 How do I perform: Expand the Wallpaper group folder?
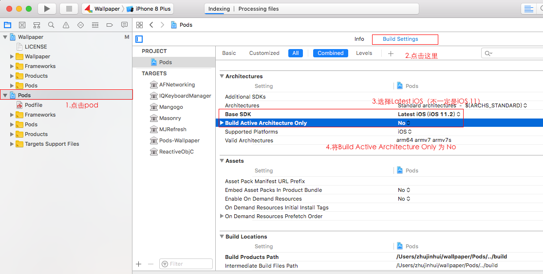click(x=12, y=56)
